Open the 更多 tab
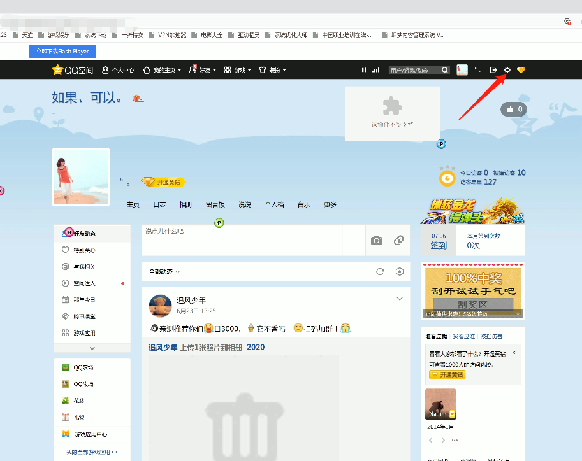582x461 pixels. 330,205
